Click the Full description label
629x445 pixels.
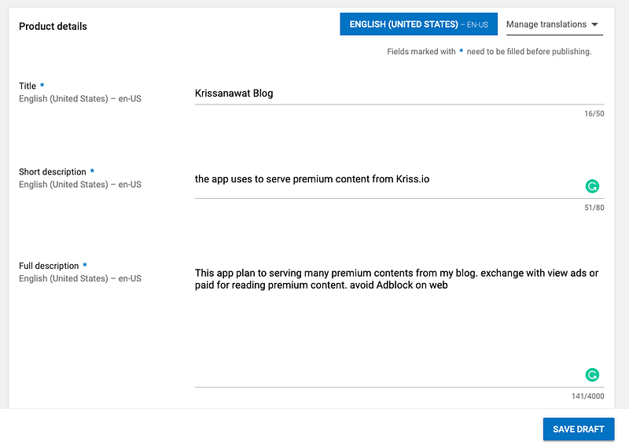(x=49, y=266)
